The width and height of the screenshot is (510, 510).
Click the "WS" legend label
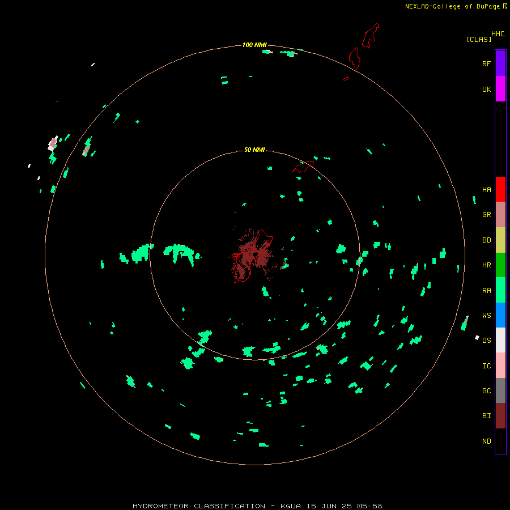tap(486, 315)
